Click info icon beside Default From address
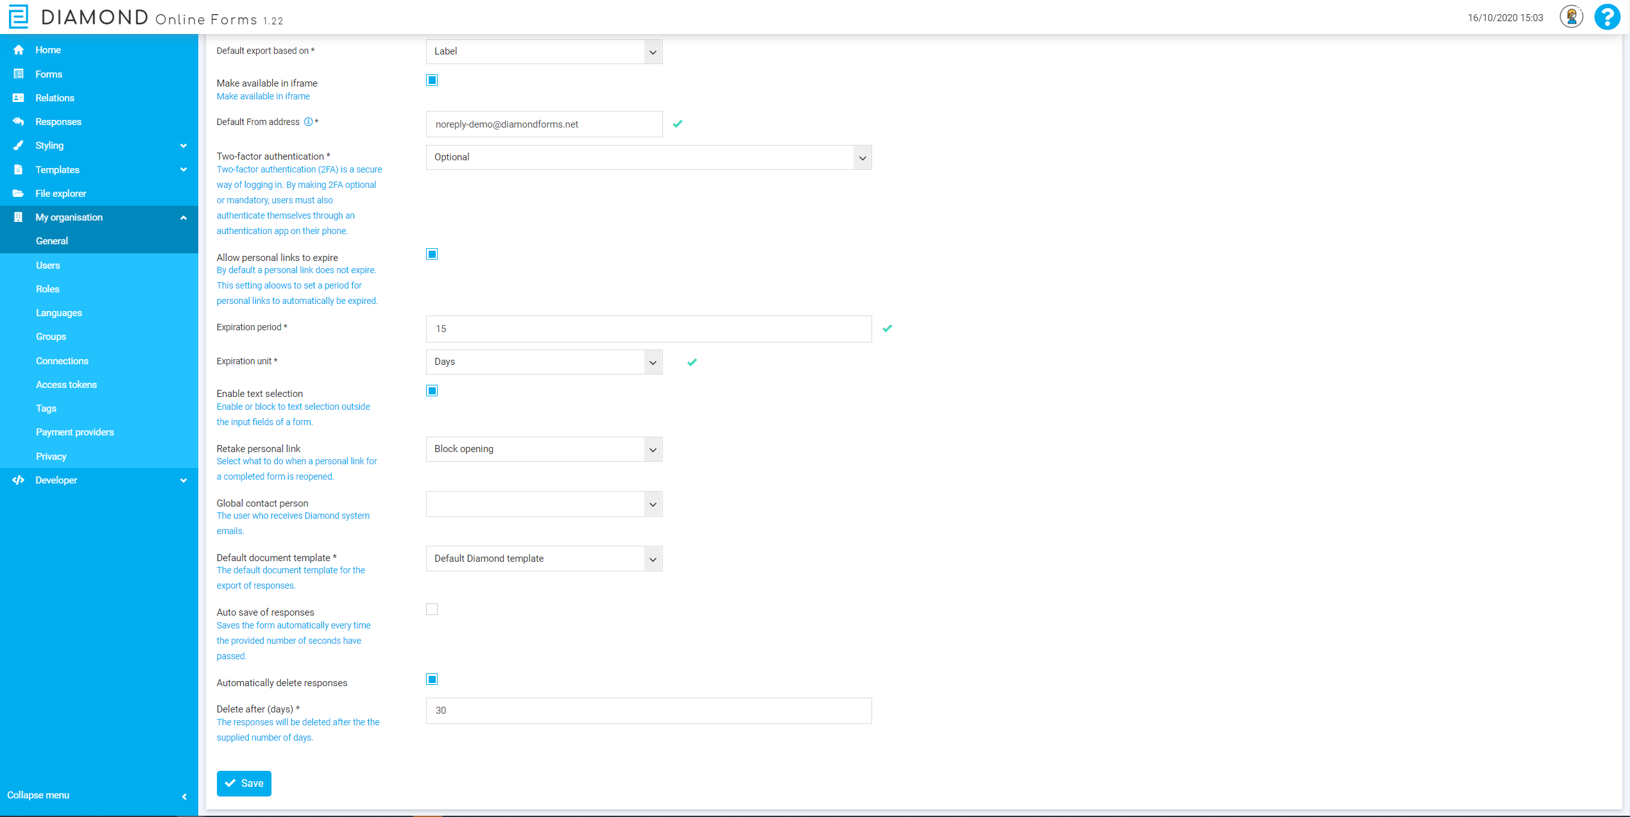 click(x=308, y=122)
